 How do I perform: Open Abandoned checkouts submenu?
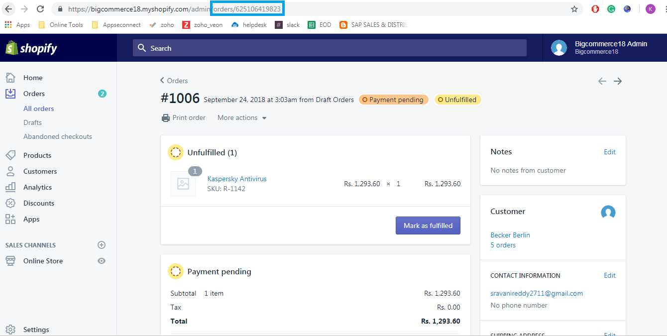coord(58,136)
